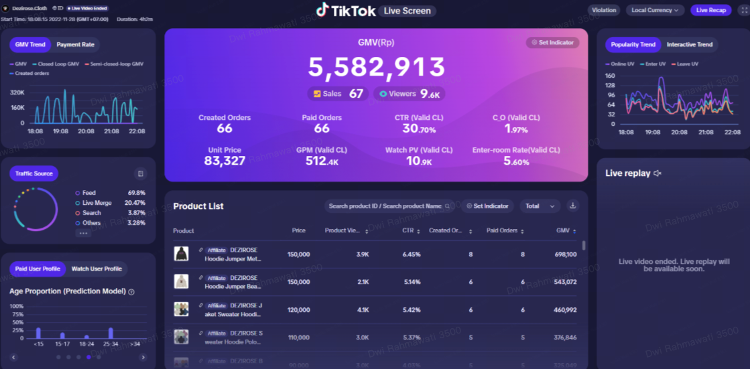Click the Age Proportion help info icon

pyautogui.click(x=131, y=292)
